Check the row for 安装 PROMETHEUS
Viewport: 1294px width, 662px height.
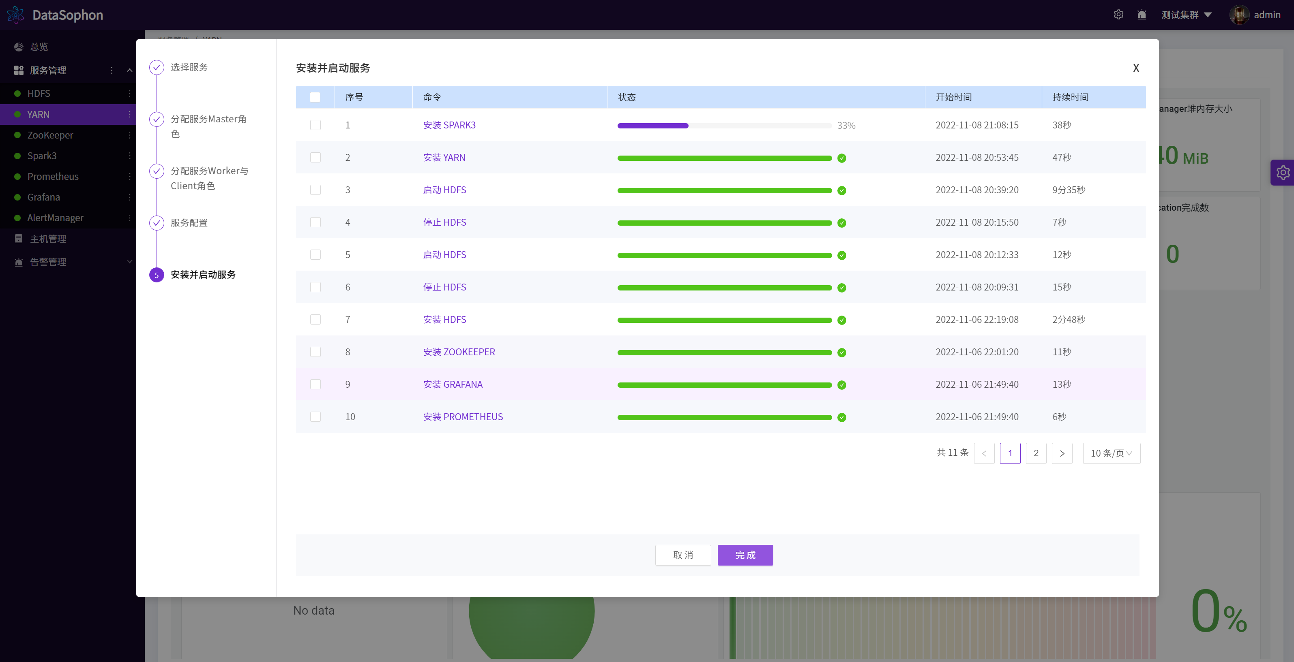click(x=315, y=416)
